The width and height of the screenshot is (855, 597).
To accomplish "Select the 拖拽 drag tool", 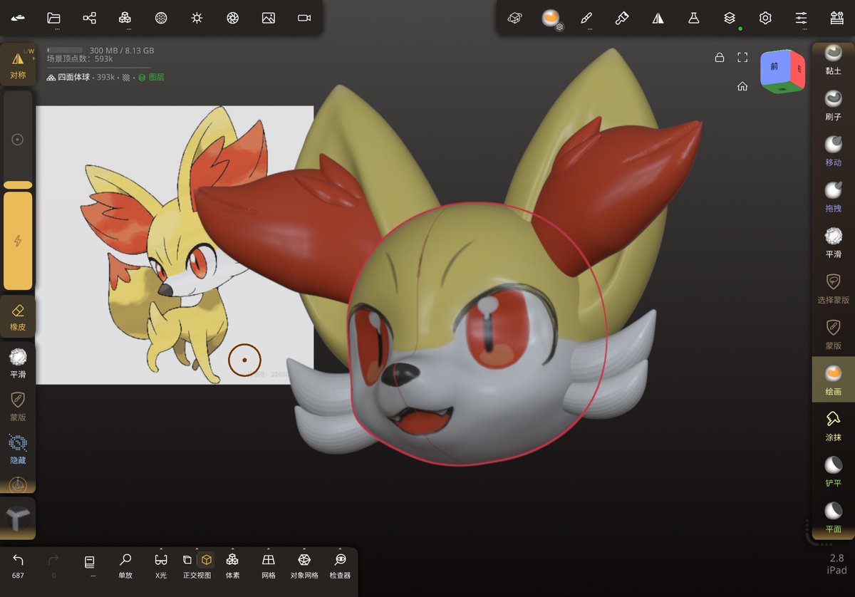I will 833,196.
